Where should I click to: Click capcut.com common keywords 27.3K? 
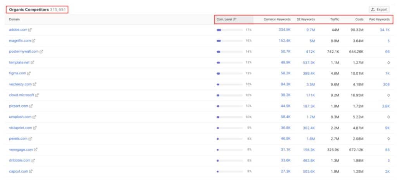pyautogui.click(x=286, y=172)
